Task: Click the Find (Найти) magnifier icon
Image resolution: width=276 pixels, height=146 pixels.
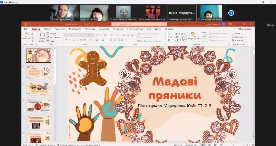Action: click(234, 34)
